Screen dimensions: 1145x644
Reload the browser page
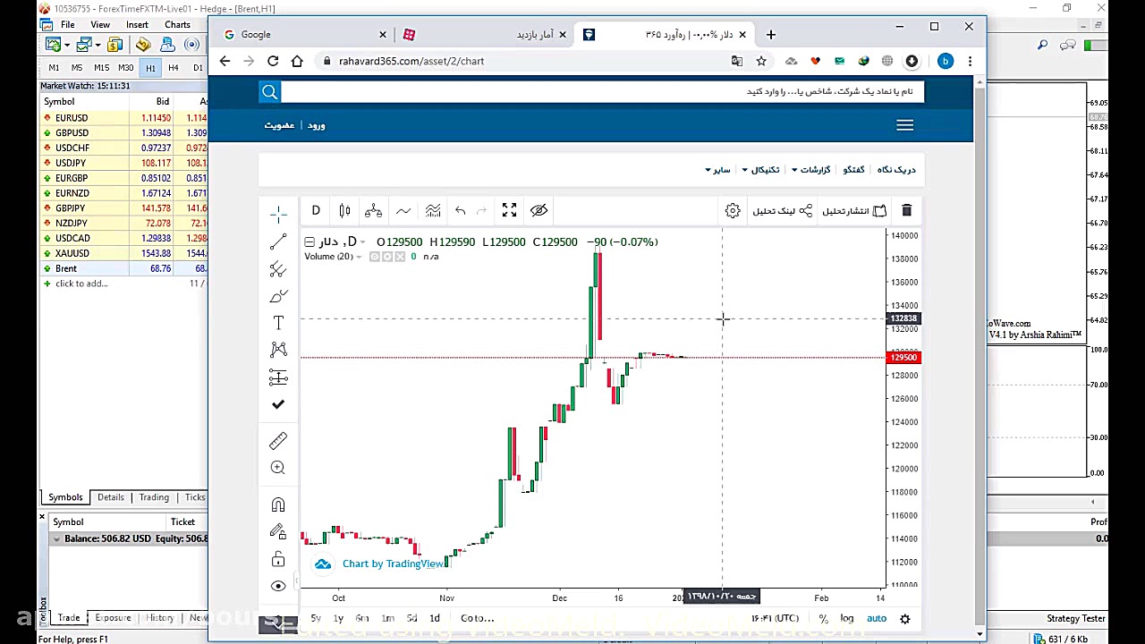pyautogui.click(x=273, y=61)
